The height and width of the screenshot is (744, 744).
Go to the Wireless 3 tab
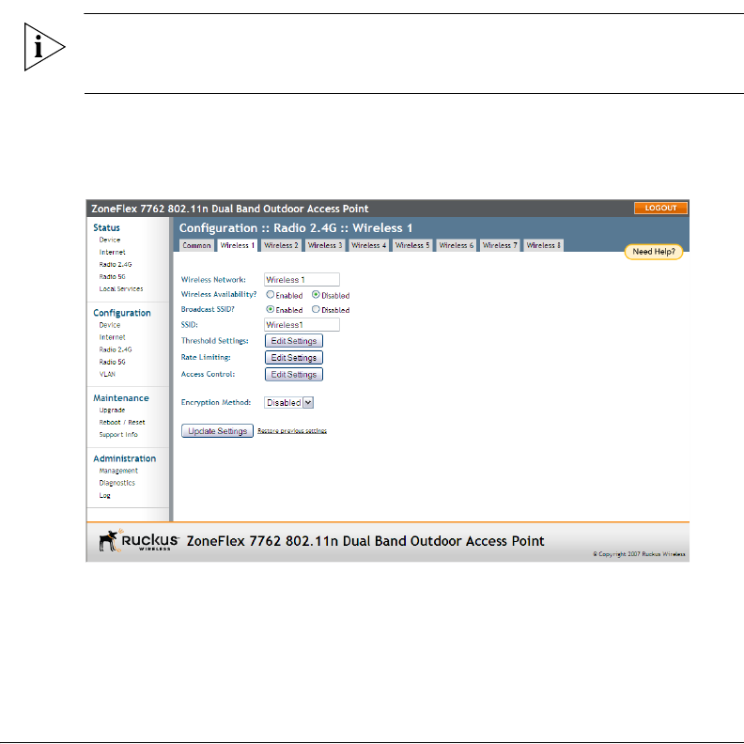pyautogui.click(x=324, y=245)
